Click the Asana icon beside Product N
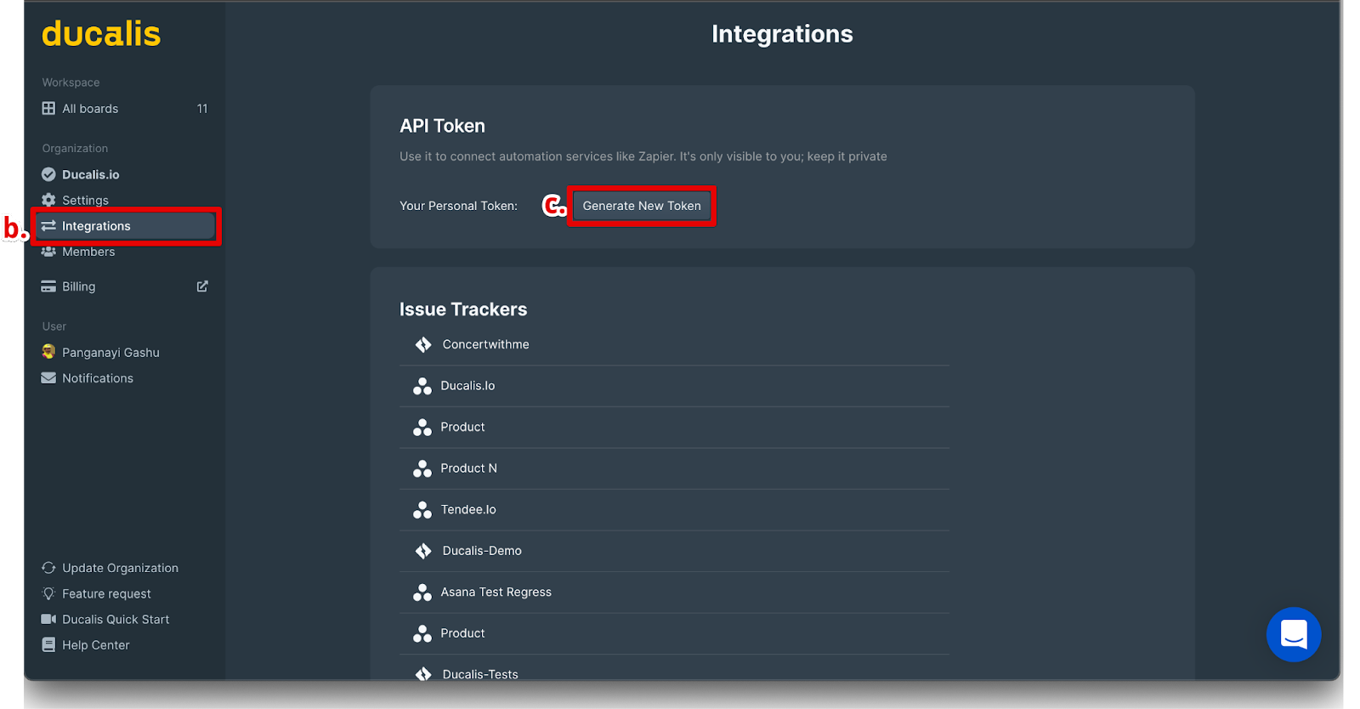This screenshot has height=709, width=1360. 422,468
